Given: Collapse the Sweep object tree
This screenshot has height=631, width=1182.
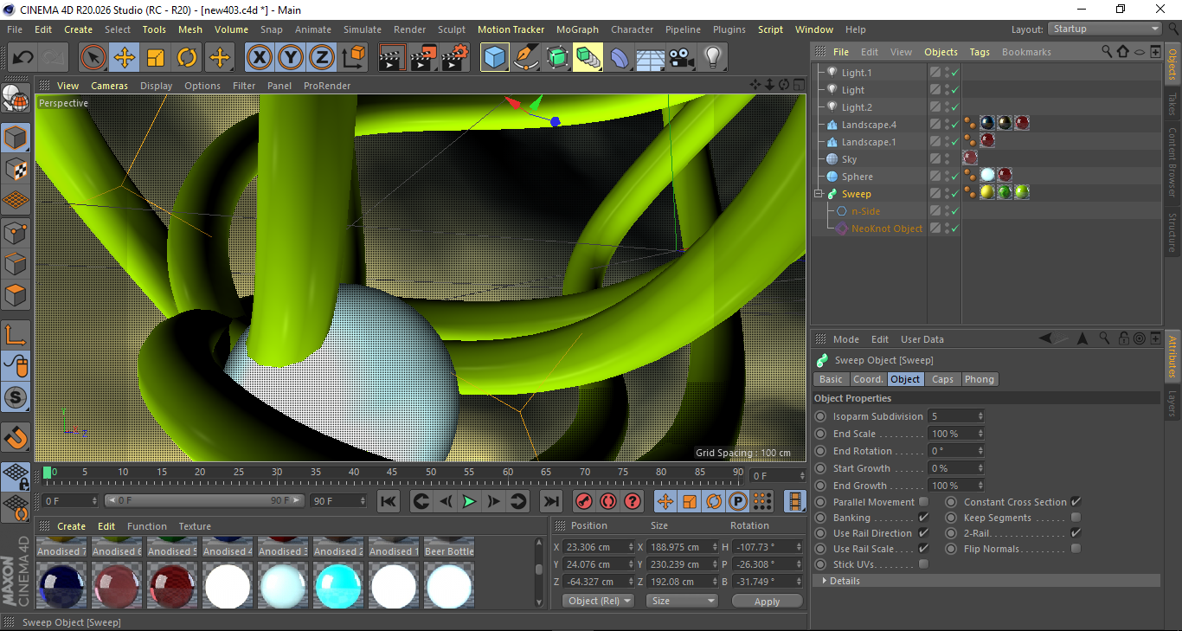Looking at the screenshot, I should (x=819, y=194).
